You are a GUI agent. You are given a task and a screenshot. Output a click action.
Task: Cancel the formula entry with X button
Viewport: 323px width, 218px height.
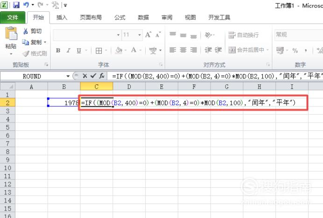(x=85, y=76)
